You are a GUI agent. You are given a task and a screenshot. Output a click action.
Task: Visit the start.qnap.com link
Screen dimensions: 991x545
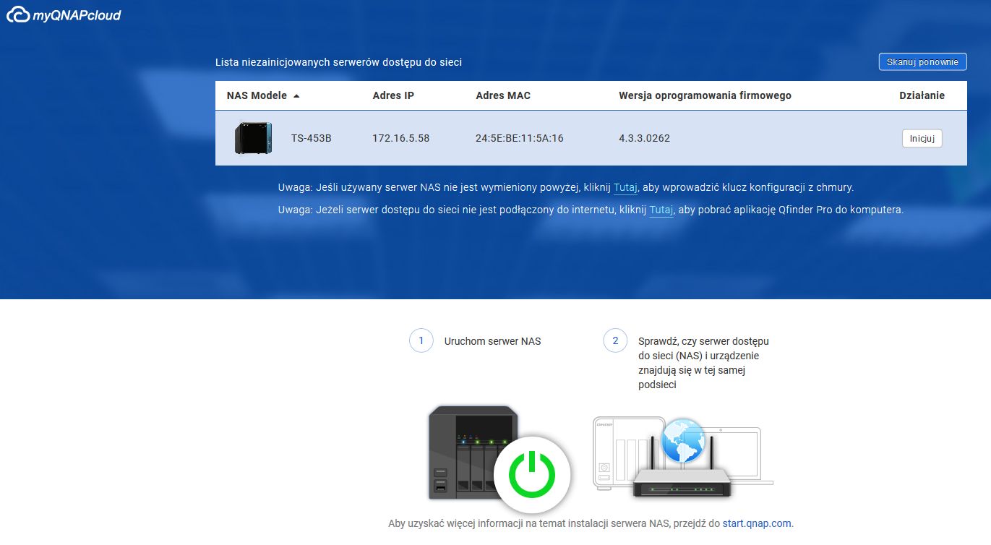click(757, 523)
